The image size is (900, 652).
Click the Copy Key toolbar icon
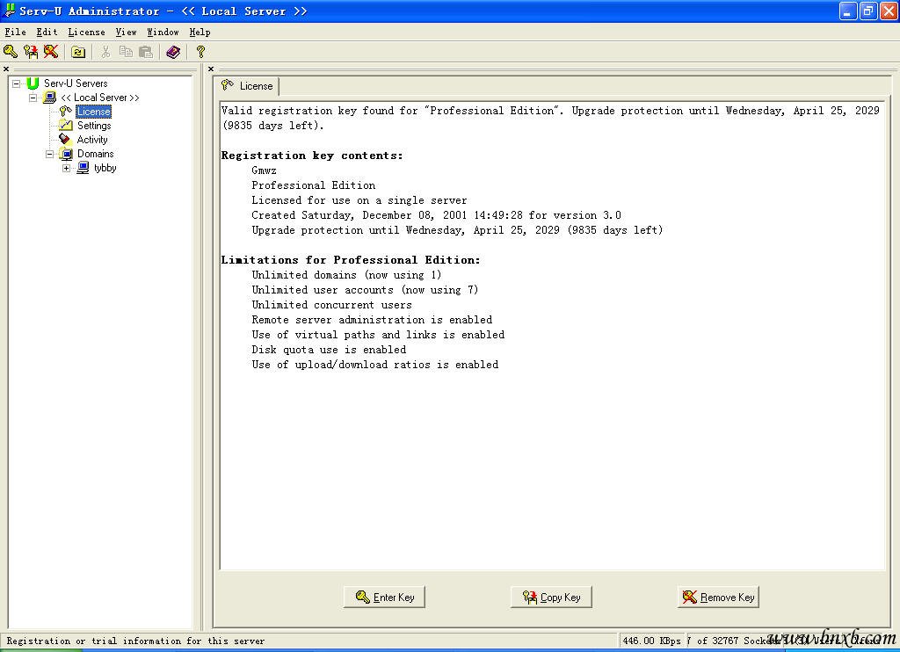(x=31, y=52)
